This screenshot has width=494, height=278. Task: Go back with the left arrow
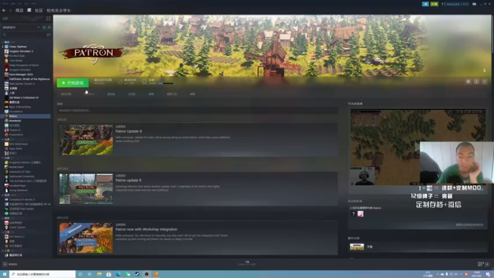[4, 11]
